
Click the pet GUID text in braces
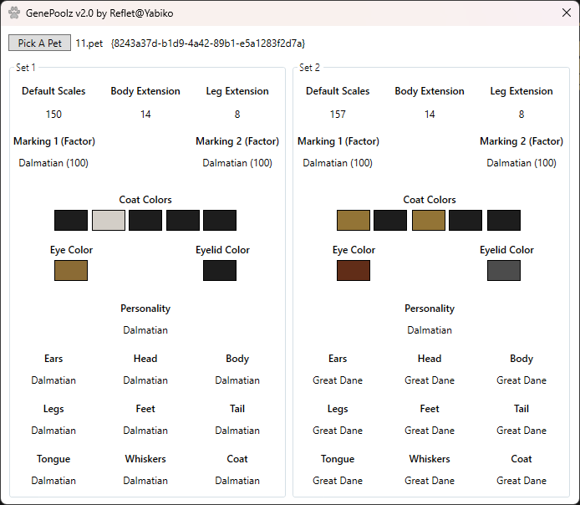click(x=208, y=43)
